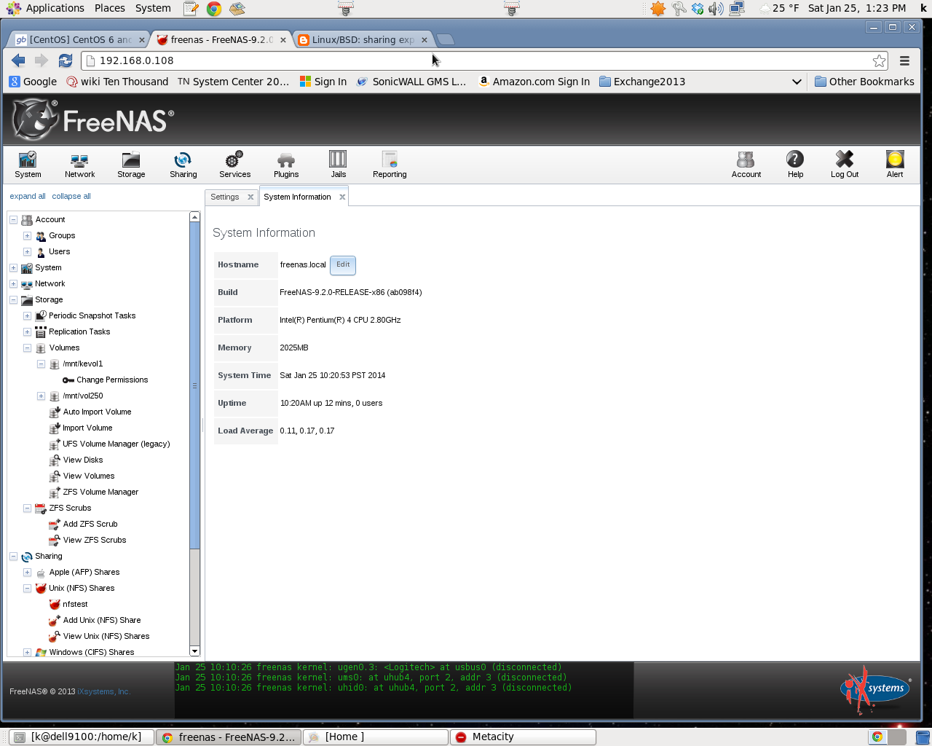
Task: Click the Log Out icon
Action: coord(845,164)
